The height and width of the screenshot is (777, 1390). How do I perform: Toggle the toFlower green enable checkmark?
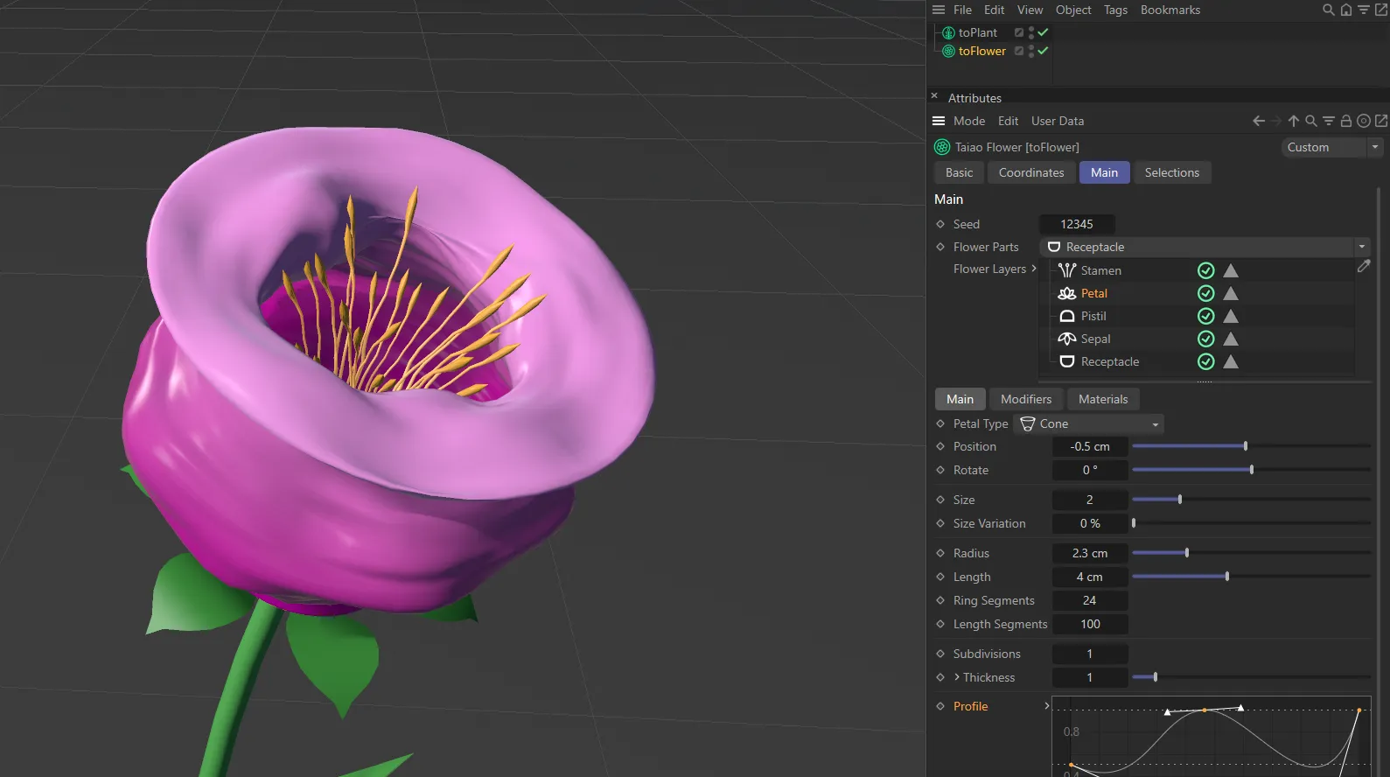(1043, 51)
